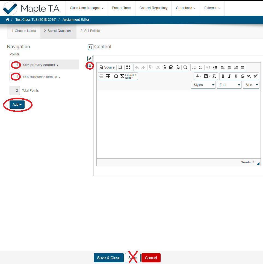
Task: Toggle bold formatting
Action: tap(223, 76)
